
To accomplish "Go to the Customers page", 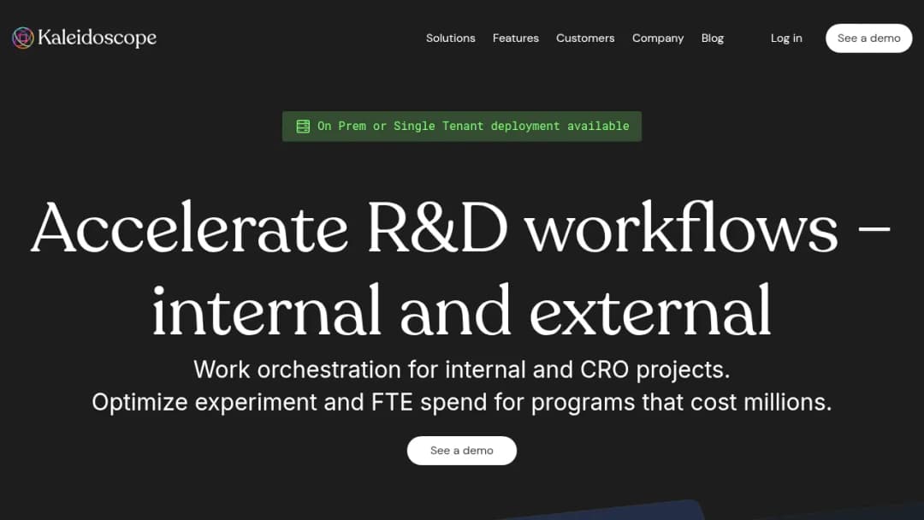I will 585,38.
